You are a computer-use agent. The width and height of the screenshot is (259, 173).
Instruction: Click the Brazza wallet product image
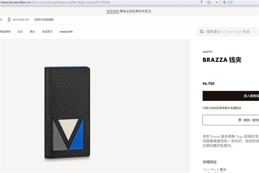[x=67, y=112]
